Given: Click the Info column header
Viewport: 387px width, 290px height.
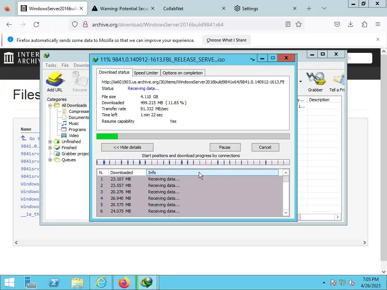Looking at the screenshot, I should tap(212, 173).
